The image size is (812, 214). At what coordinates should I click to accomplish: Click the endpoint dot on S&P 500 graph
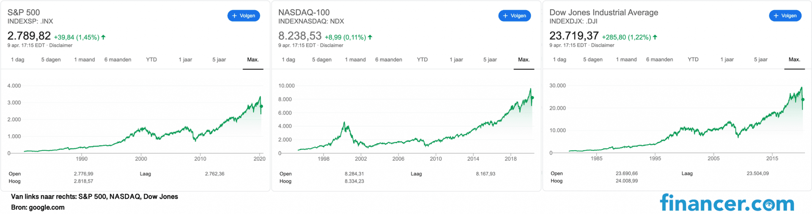261,106
